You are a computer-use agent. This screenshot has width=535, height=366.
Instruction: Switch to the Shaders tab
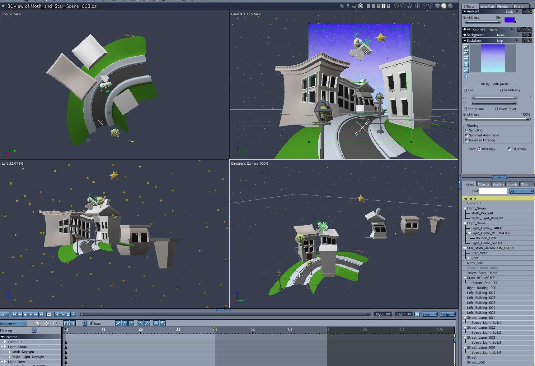click(x=498, y=184)
